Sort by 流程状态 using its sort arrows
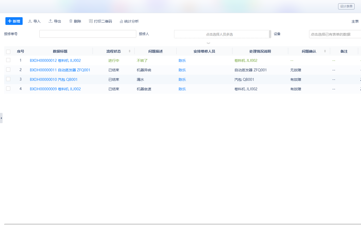Image resolution: width=361 pixels, height=225 pixels. click(130, 51)
